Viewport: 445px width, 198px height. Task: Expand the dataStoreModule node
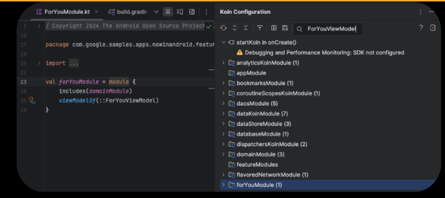[x=223, y=124]
